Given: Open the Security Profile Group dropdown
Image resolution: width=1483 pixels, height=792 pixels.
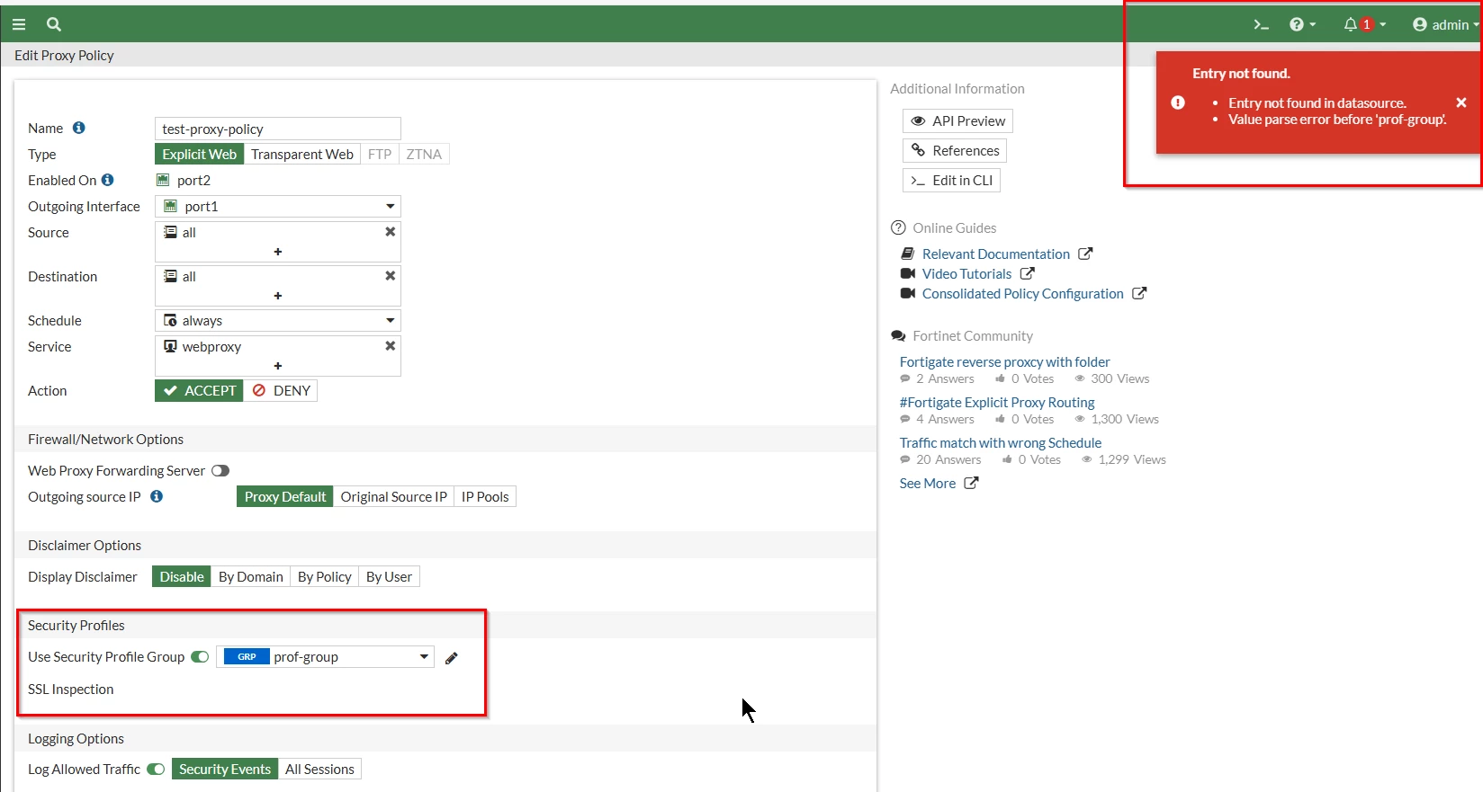Looking at the screenshot, I should pyautogui.click(x=326, y=657).
